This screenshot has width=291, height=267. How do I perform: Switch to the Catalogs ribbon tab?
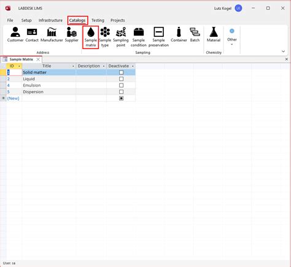tap(77, 20)
